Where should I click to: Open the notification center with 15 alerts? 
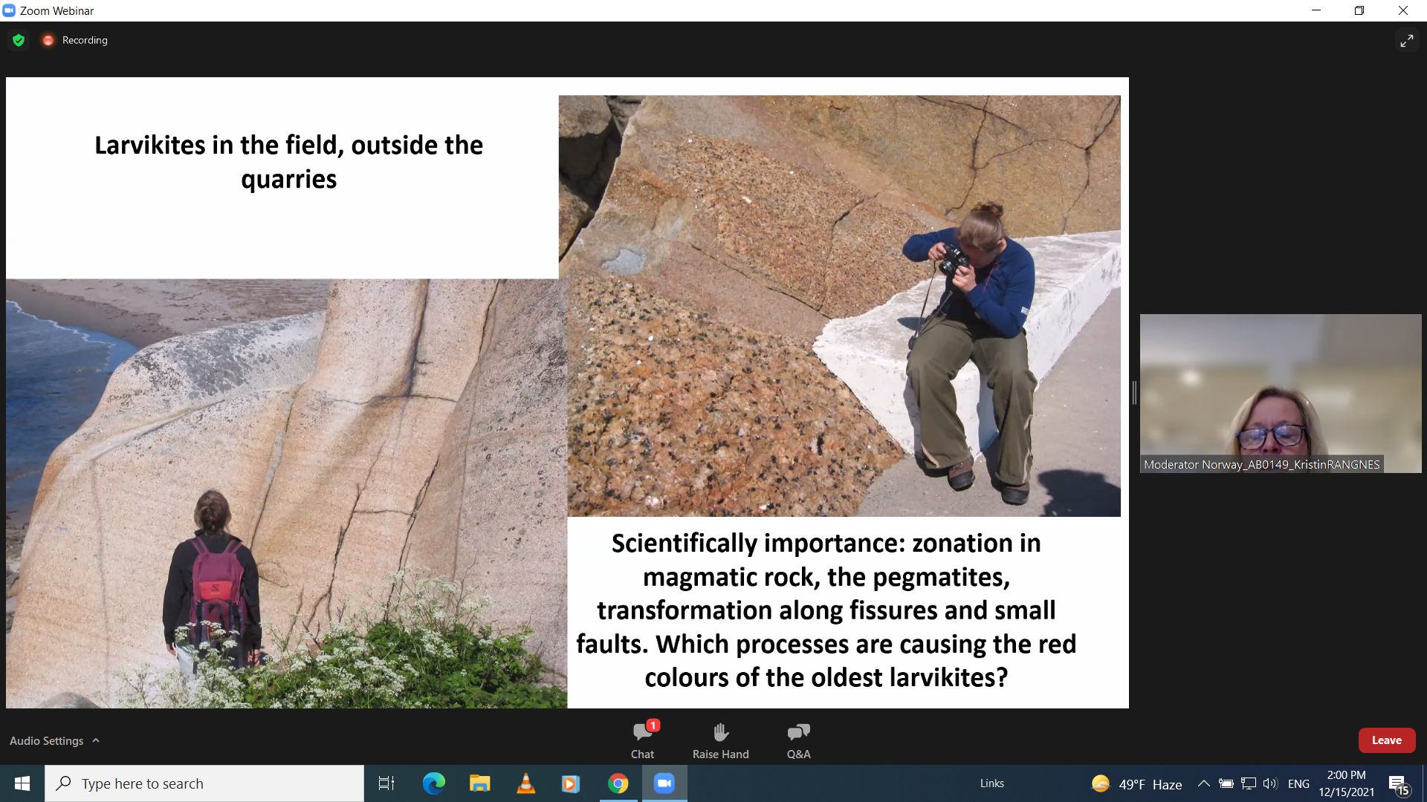(x=1398, y=784)
